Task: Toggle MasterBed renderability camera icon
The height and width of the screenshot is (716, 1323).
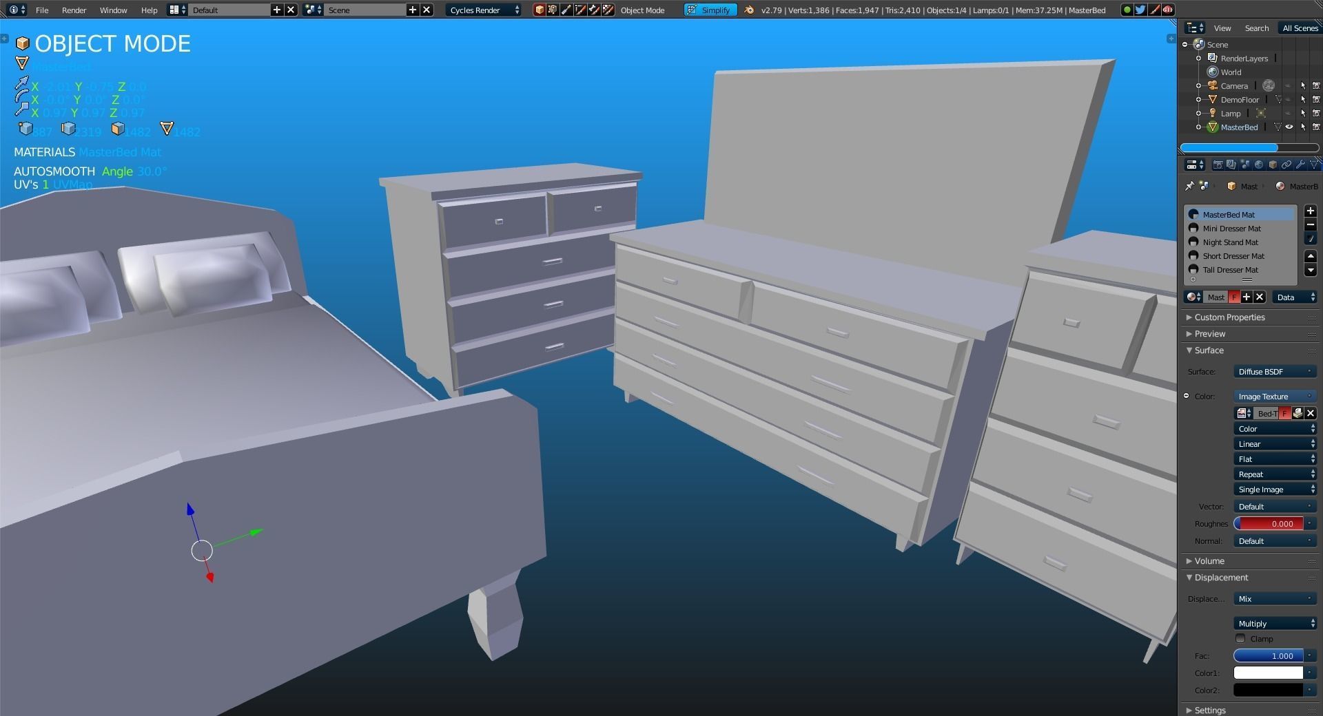Action: 1316,127
